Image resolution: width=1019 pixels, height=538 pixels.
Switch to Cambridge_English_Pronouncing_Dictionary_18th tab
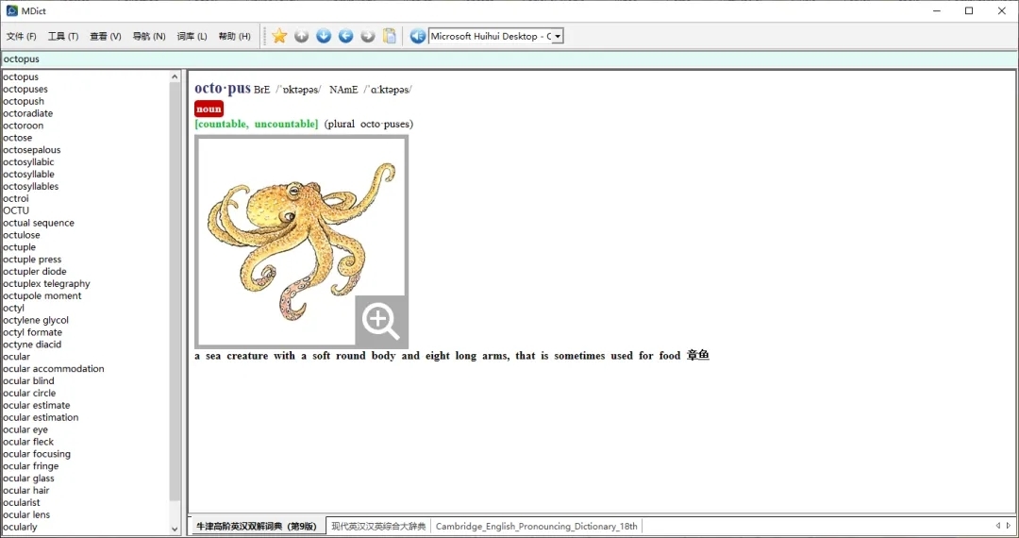[x=536, y=526]
